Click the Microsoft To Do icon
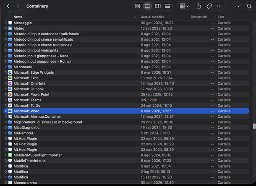The height and width of the screenshot is (186, 256). tap(10, 106)
